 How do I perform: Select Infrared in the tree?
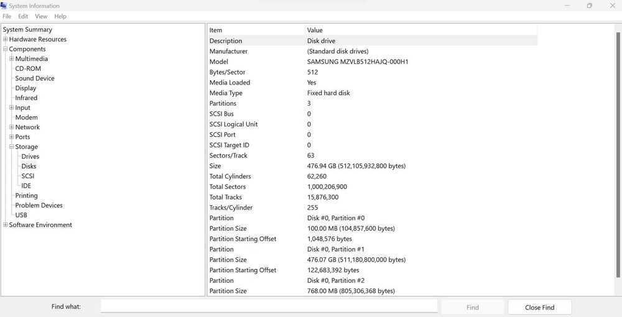pyautogui.click(x=26, y=98)
